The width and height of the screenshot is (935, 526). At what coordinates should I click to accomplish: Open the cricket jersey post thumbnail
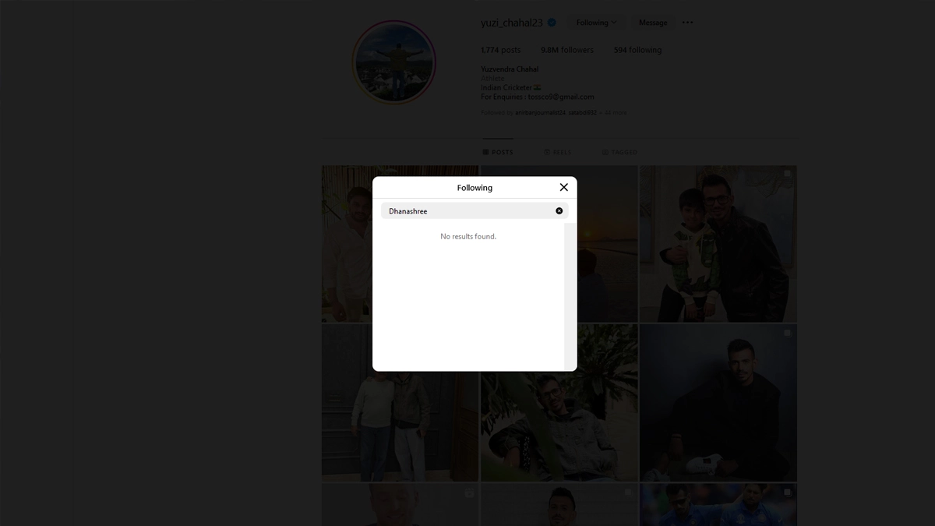point(718,504)
